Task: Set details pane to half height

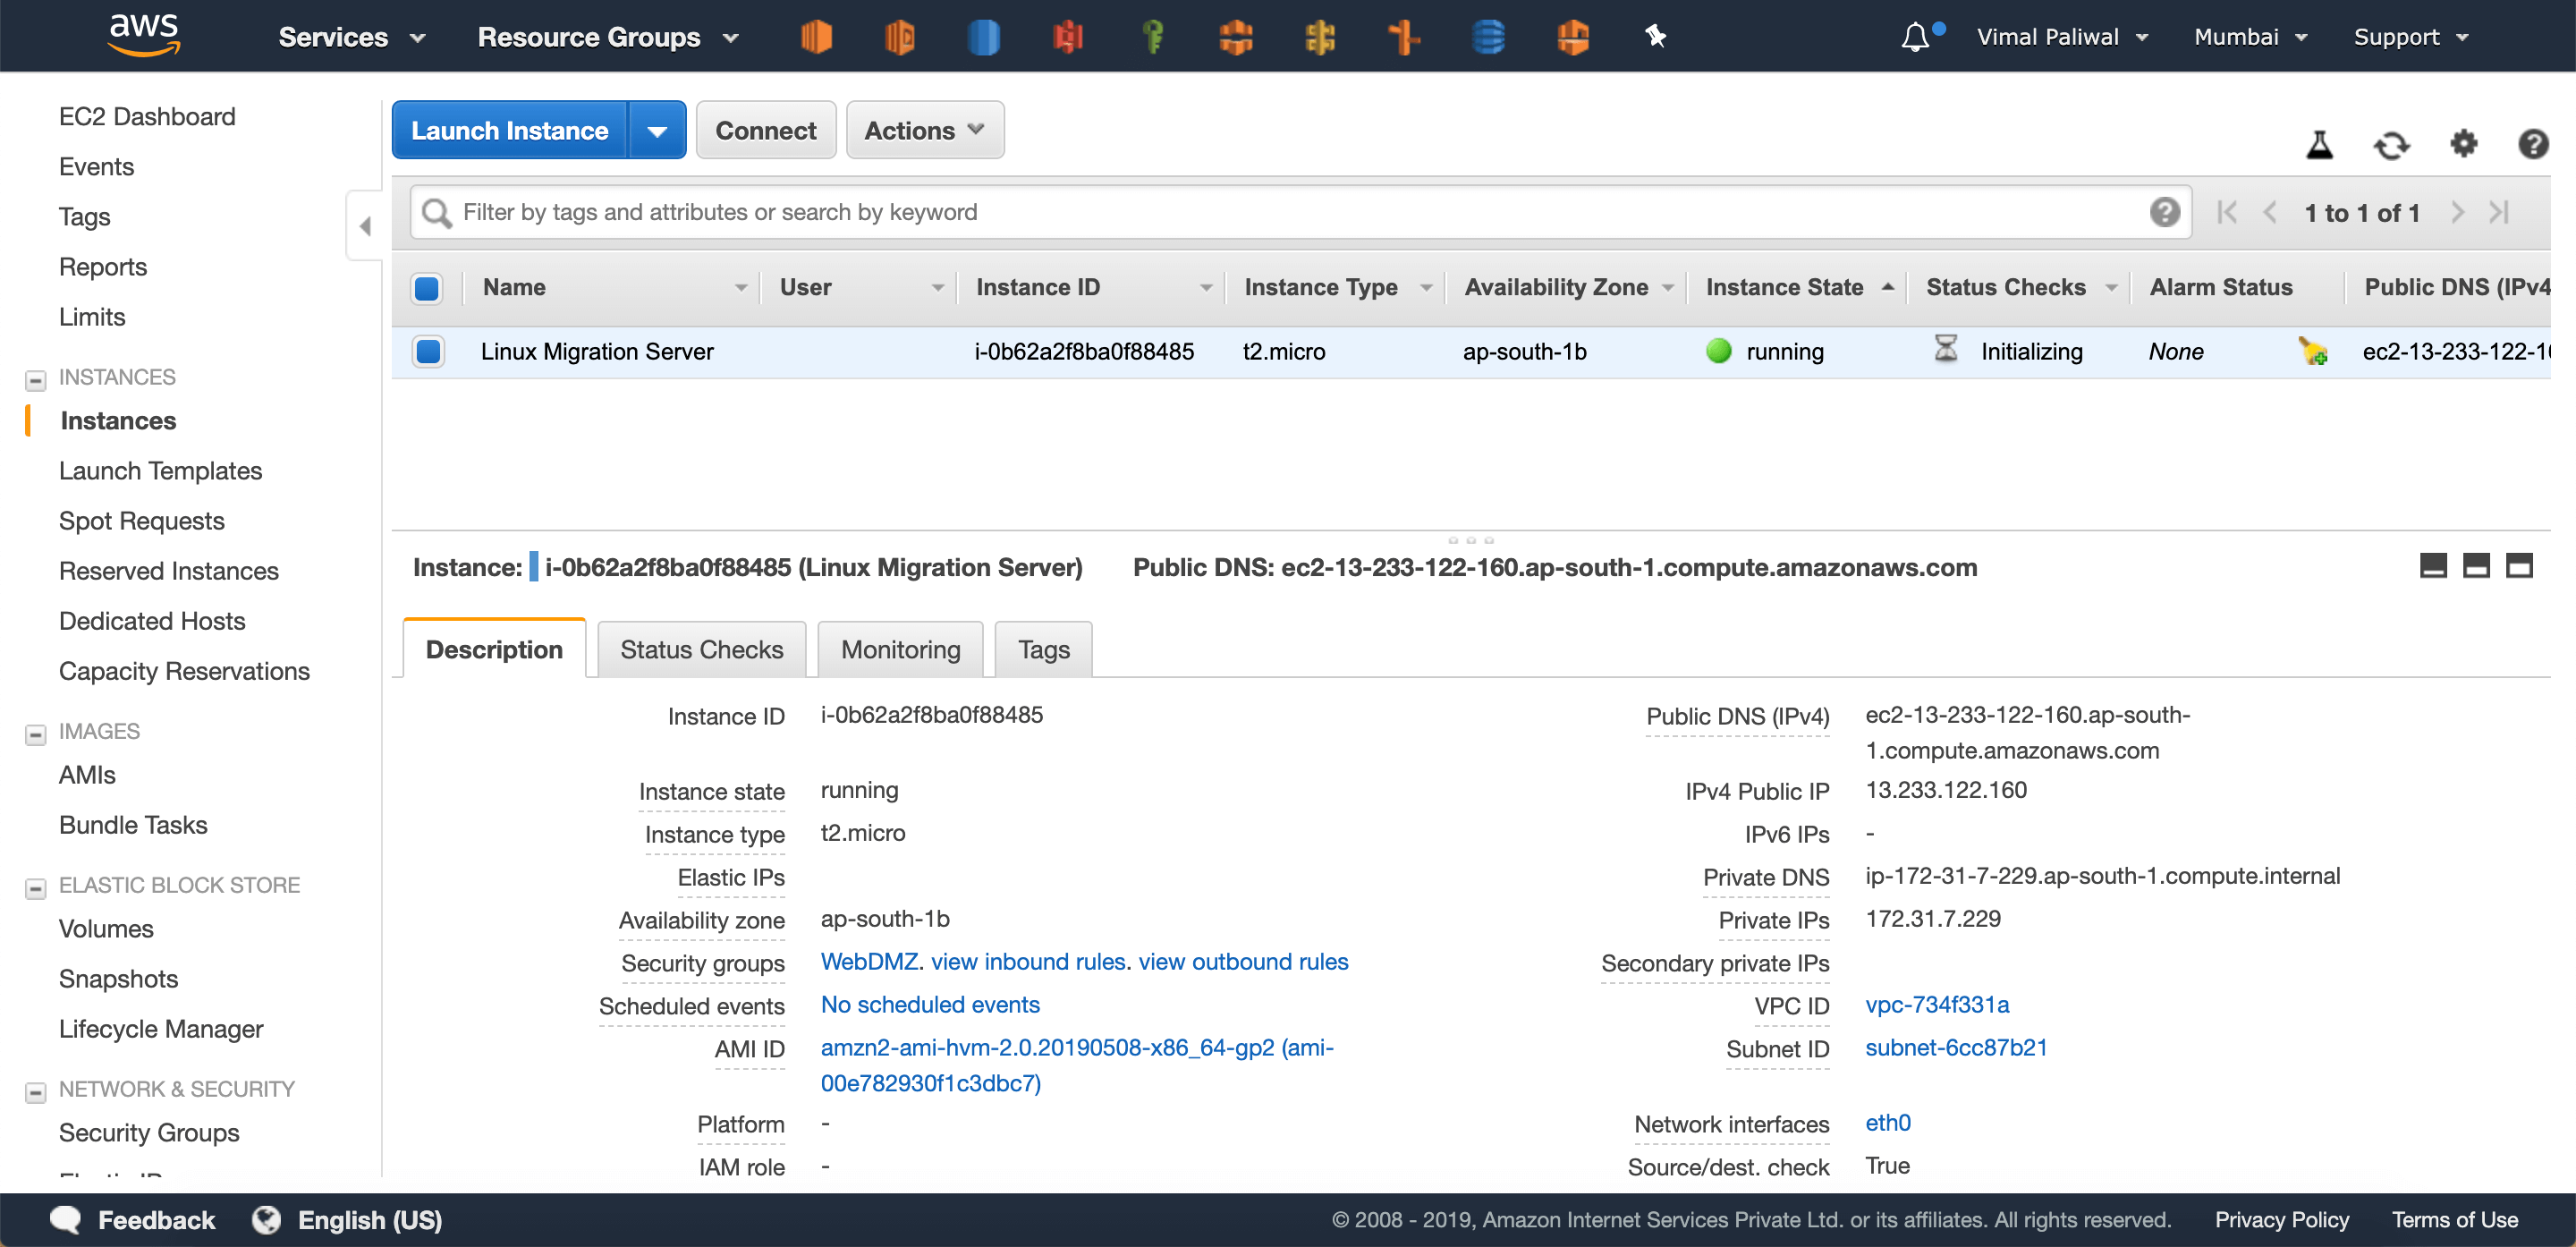Action: [2476, 566]
